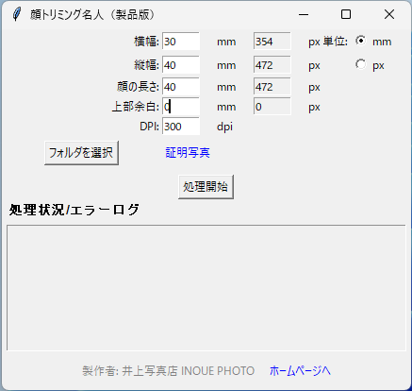Select the mm unit radio button

pyautogui.click(x=361, y=41)
